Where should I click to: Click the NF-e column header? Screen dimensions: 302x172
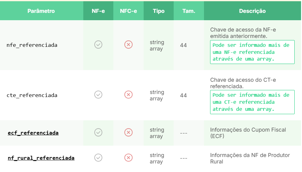point(98,11)
